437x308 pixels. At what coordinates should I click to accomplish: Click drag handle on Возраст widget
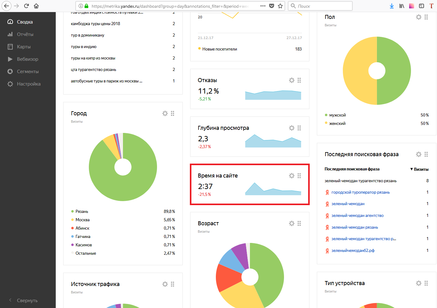299,223
